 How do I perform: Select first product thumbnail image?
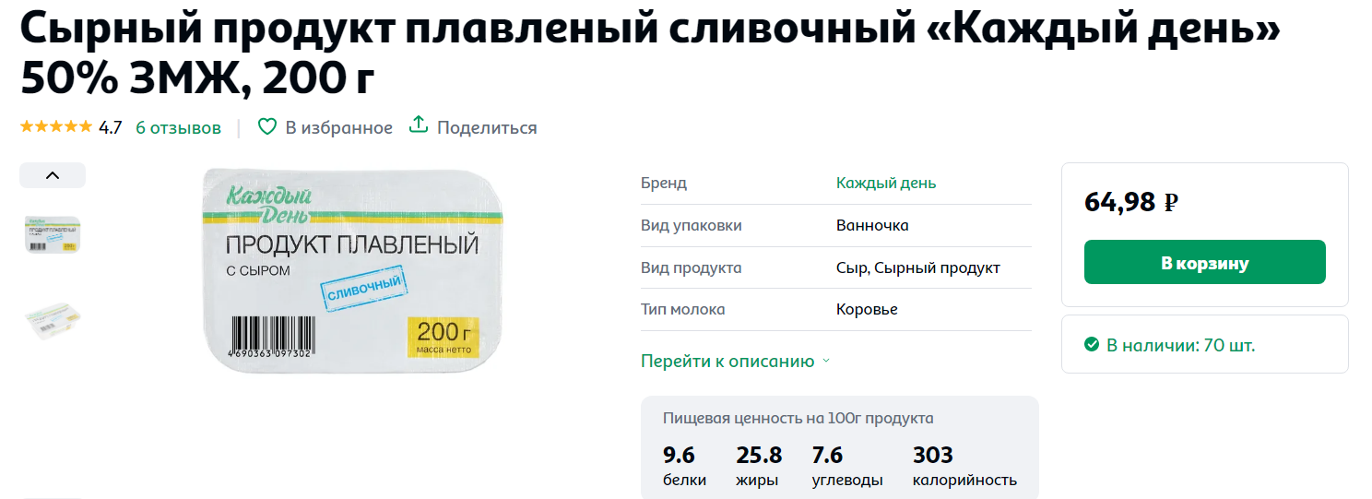(53, 234)
